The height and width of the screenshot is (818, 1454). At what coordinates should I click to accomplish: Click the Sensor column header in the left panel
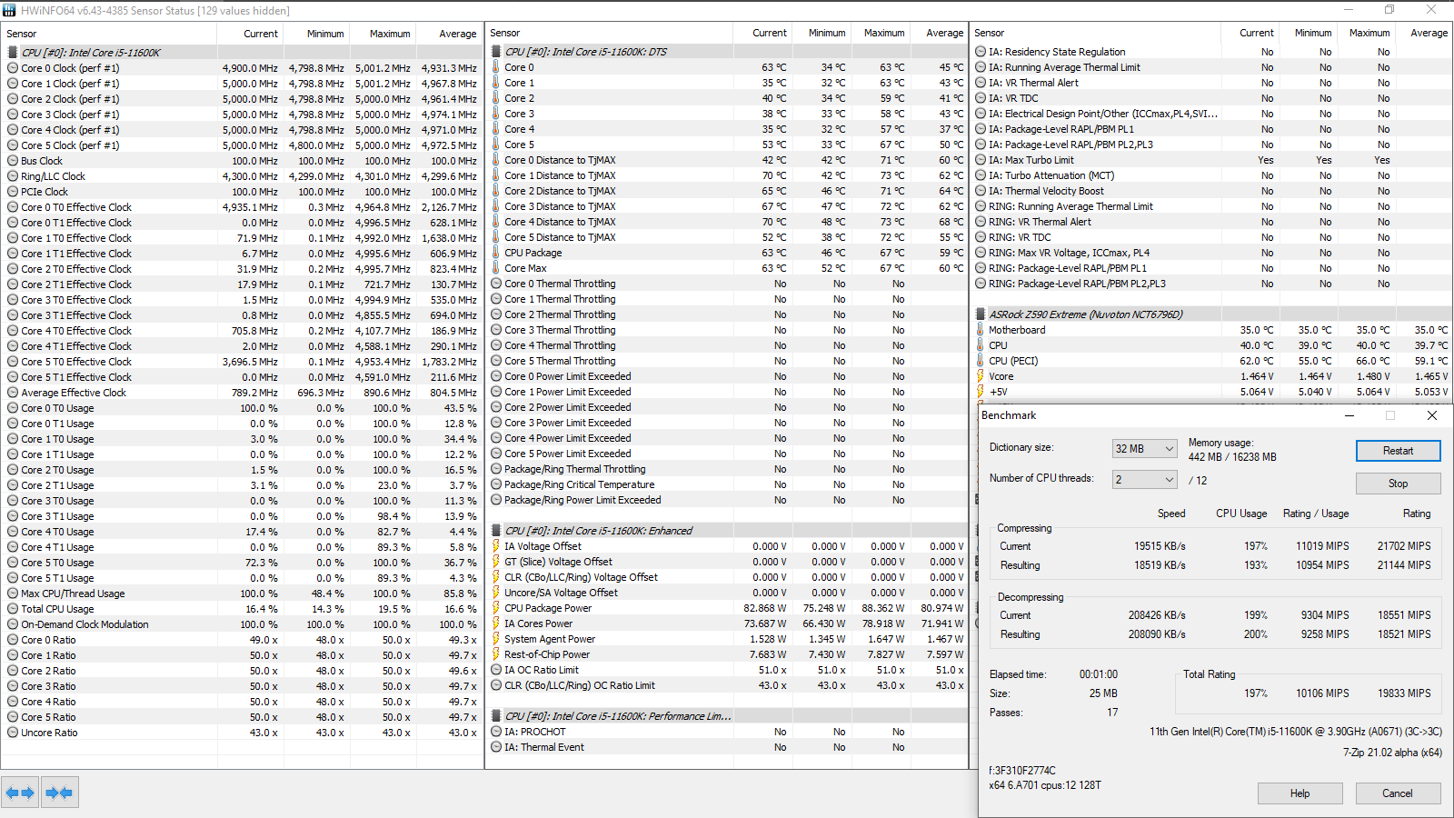point(109,34)
